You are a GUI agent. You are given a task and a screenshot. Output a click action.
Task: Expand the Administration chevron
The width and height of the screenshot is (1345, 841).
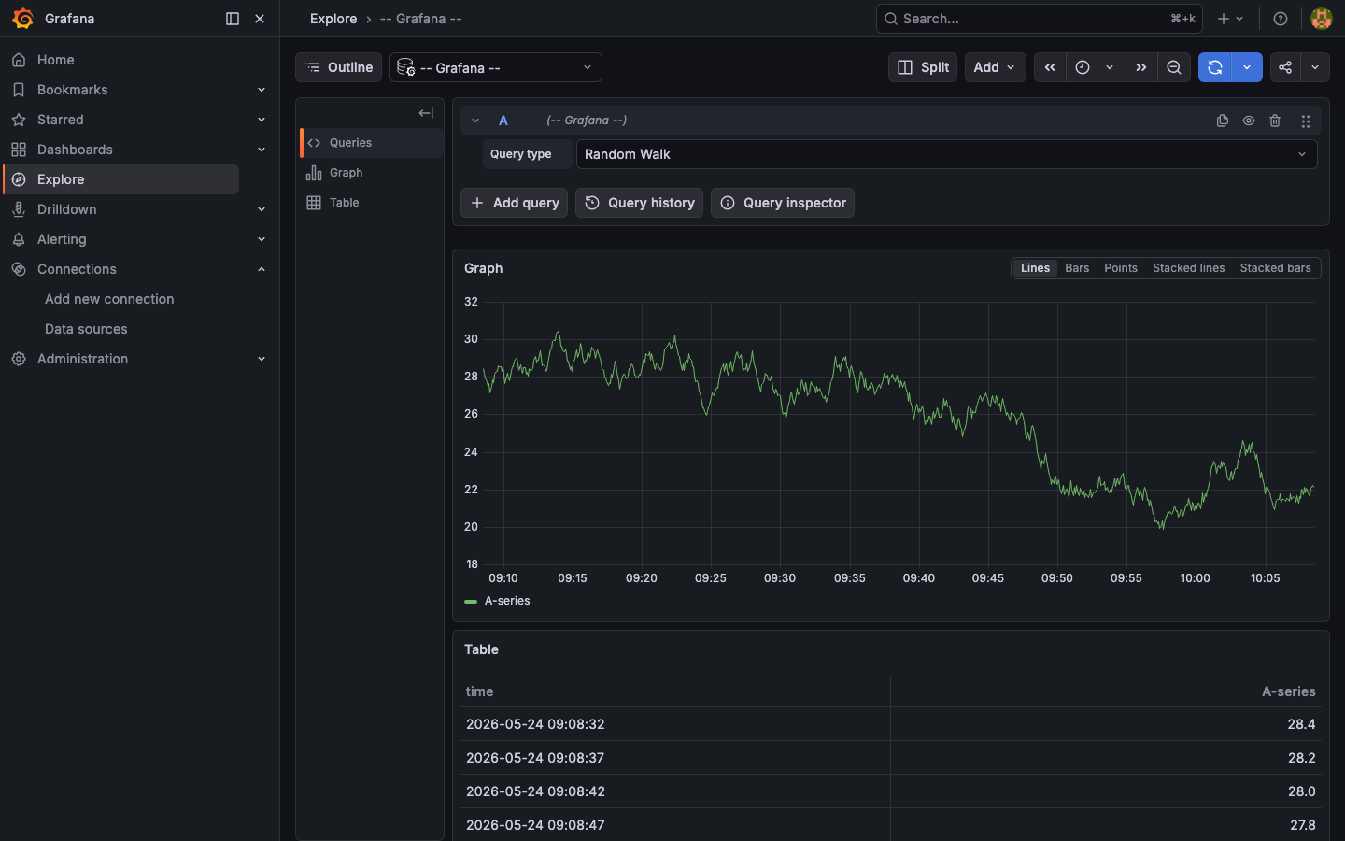pyautogui.click(x=262, y=359)
